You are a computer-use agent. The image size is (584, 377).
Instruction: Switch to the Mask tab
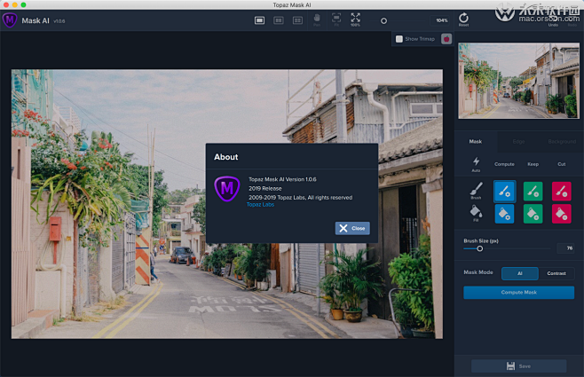coord(475,141)
